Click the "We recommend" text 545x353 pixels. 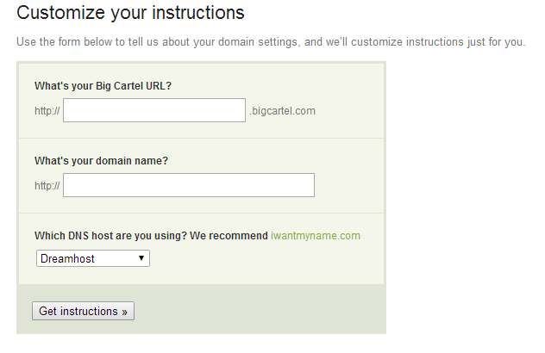tap(229, 236)
